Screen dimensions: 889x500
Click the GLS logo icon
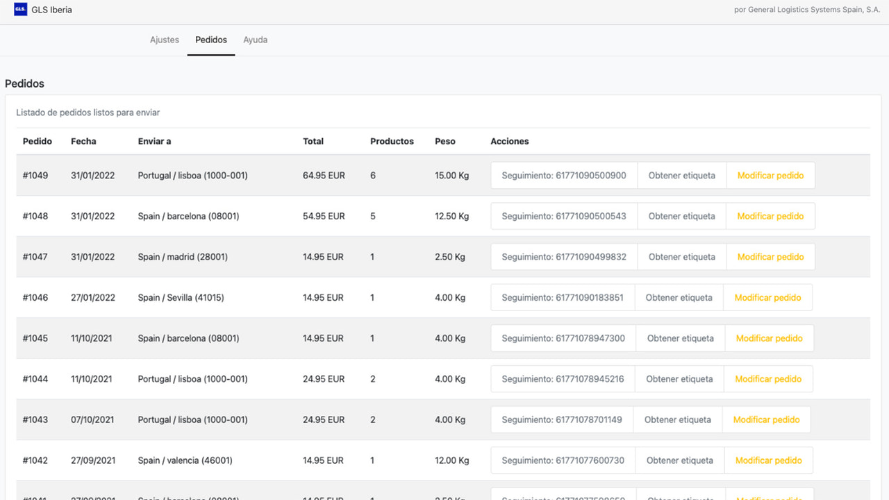tap(18, 10)
